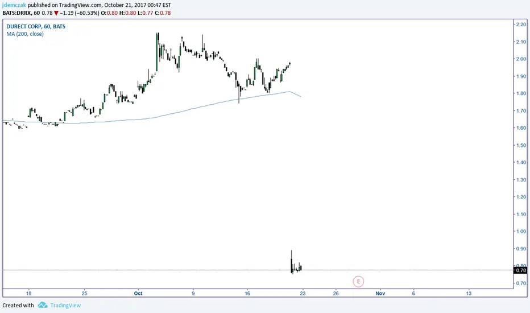The width and height of the screenshot is (530, 313).
Task: Click the '25' date label on time axis
Action: tap(84, 294)
